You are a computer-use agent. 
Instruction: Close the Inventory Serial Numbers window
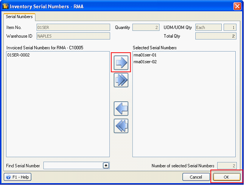click(x=237, y=6)
